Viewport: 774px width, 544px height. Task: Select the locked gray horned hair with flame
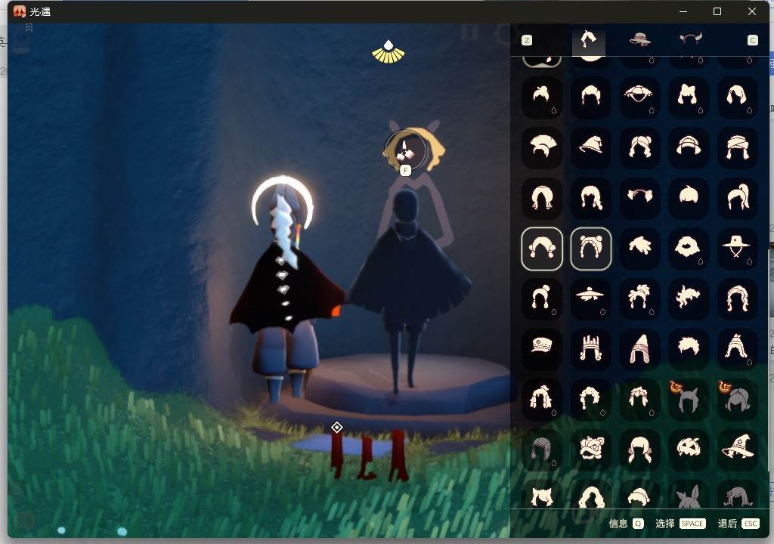(688, 399)
